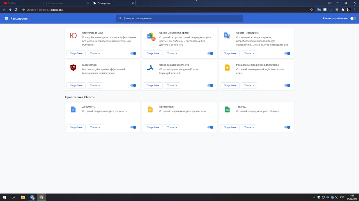Open a new tab with plus button
The width and height of the screenshot is (359, 201).
coord(140,3)
